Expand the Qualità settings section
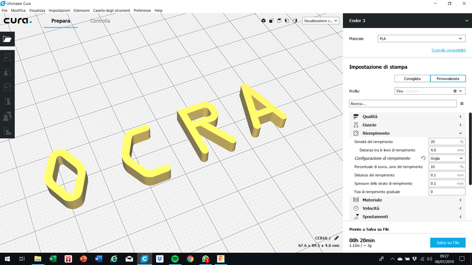This screenshot has height=265, width=472. 407,116
